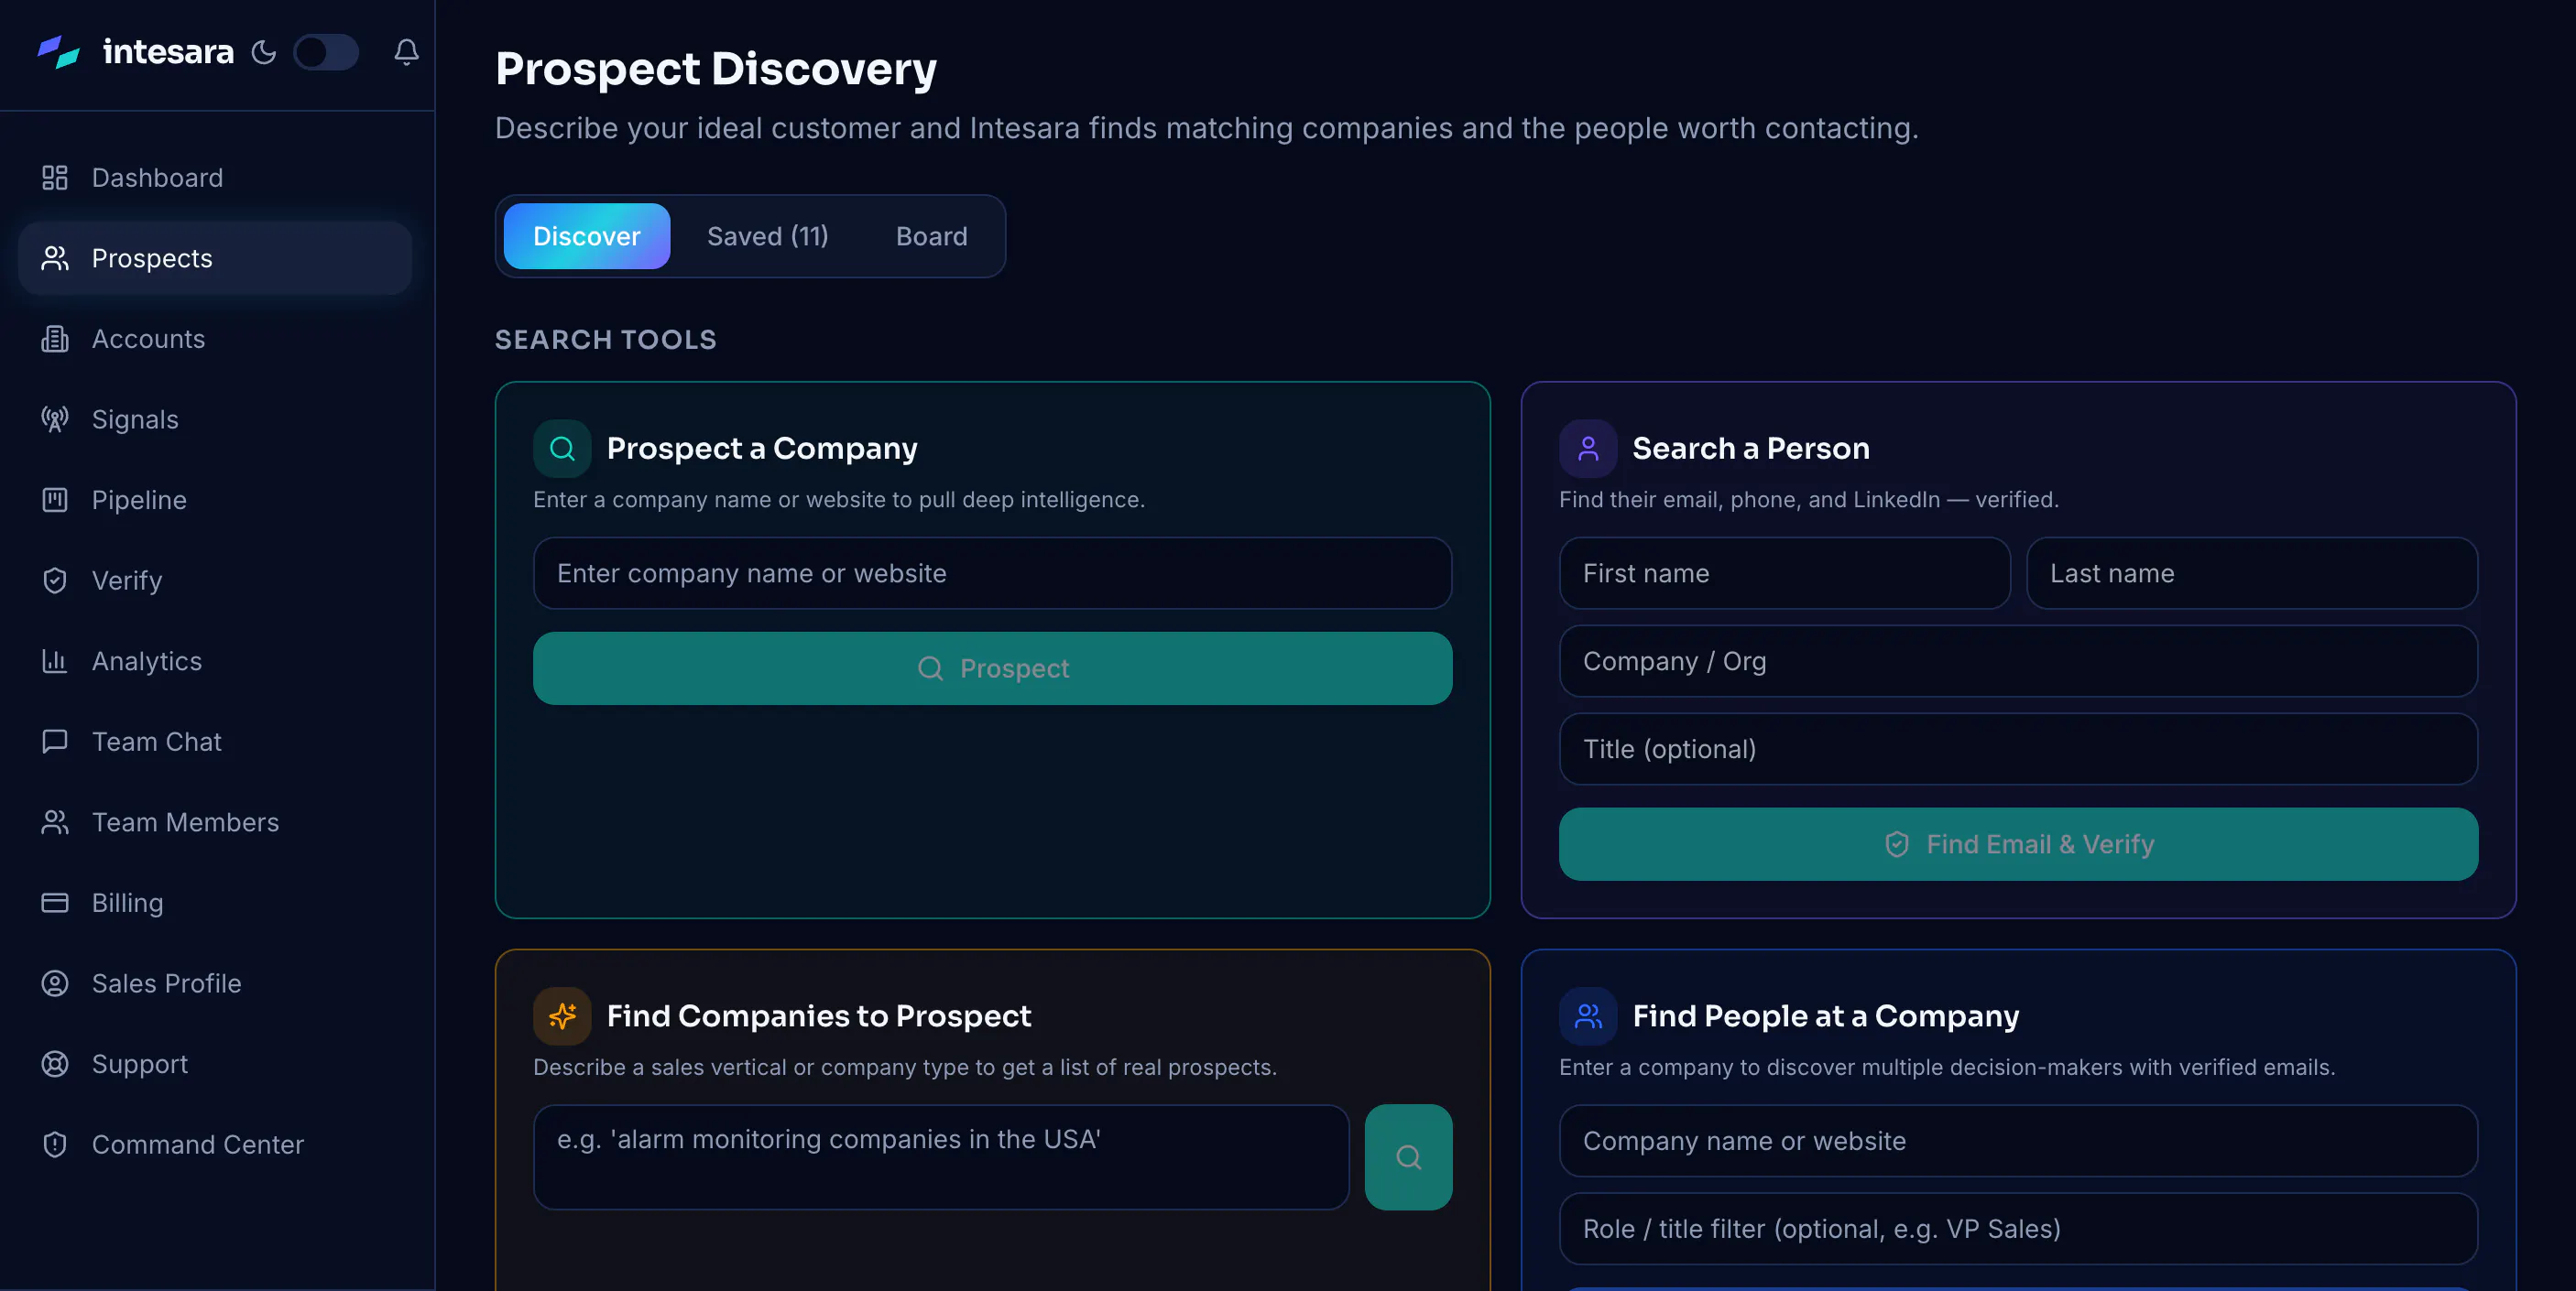The width and height of the screenshot is (2576, 1291).
Task: Click the Accounts building icon
Action: point(55,339)
